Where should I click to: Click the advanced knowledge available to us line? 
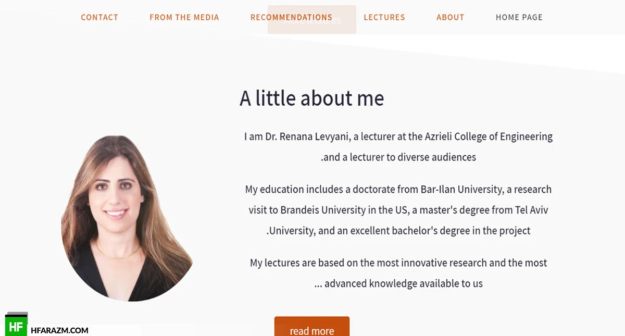tap(398, 283)
